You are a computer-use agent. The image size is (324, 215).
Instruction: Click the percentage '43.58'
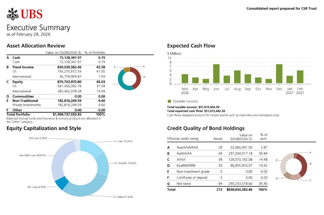[x=101, y=67]
